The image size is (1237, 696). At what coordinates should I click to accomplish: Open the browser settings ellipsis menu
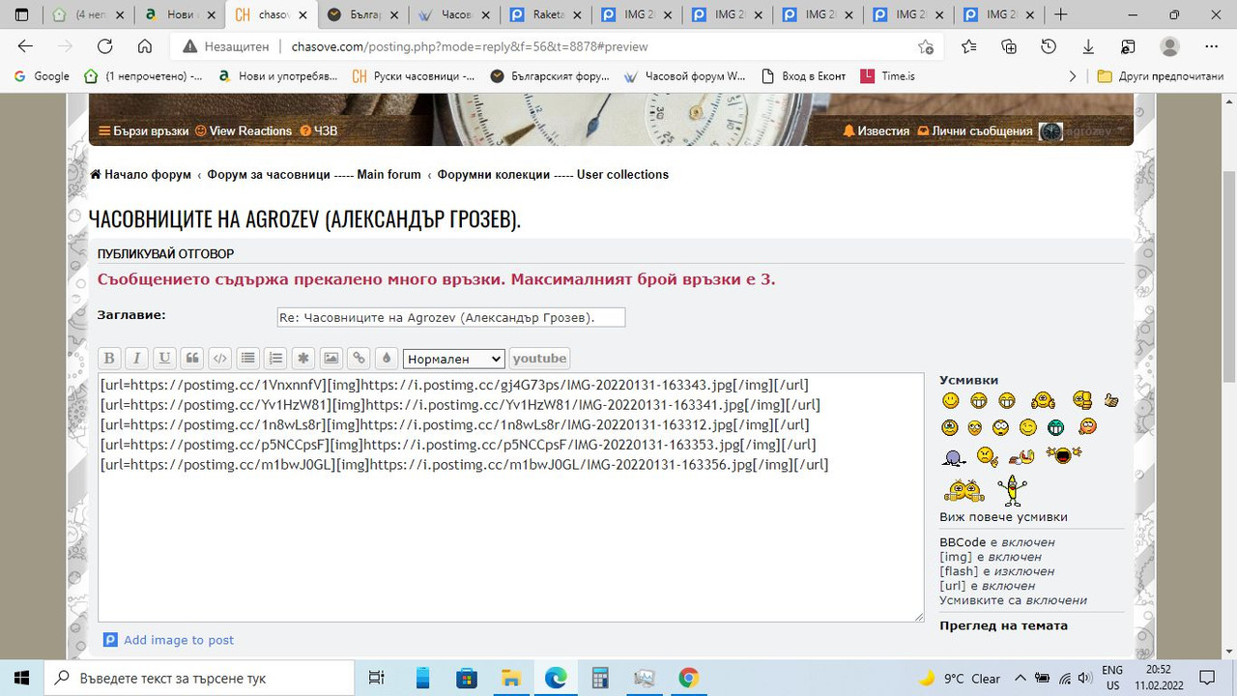pos(1212,46)
